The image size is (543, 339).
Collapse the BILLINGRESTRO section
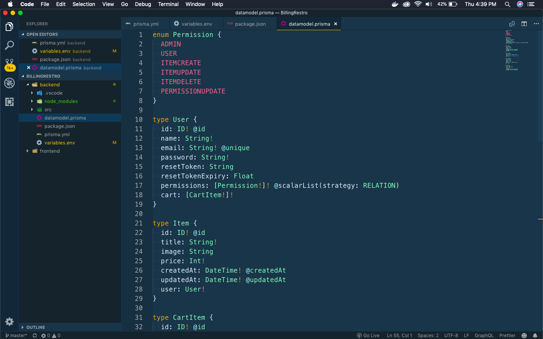point(70,76)
